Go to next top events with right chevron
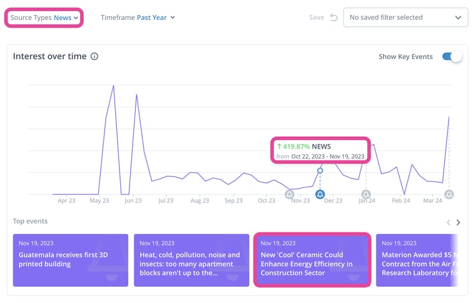The width and height of the screenshot is (476, 303). pos(458,222)
